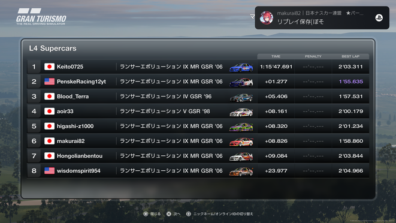Click the TIME column header
396x223 pixels.
tap(276, 56)
